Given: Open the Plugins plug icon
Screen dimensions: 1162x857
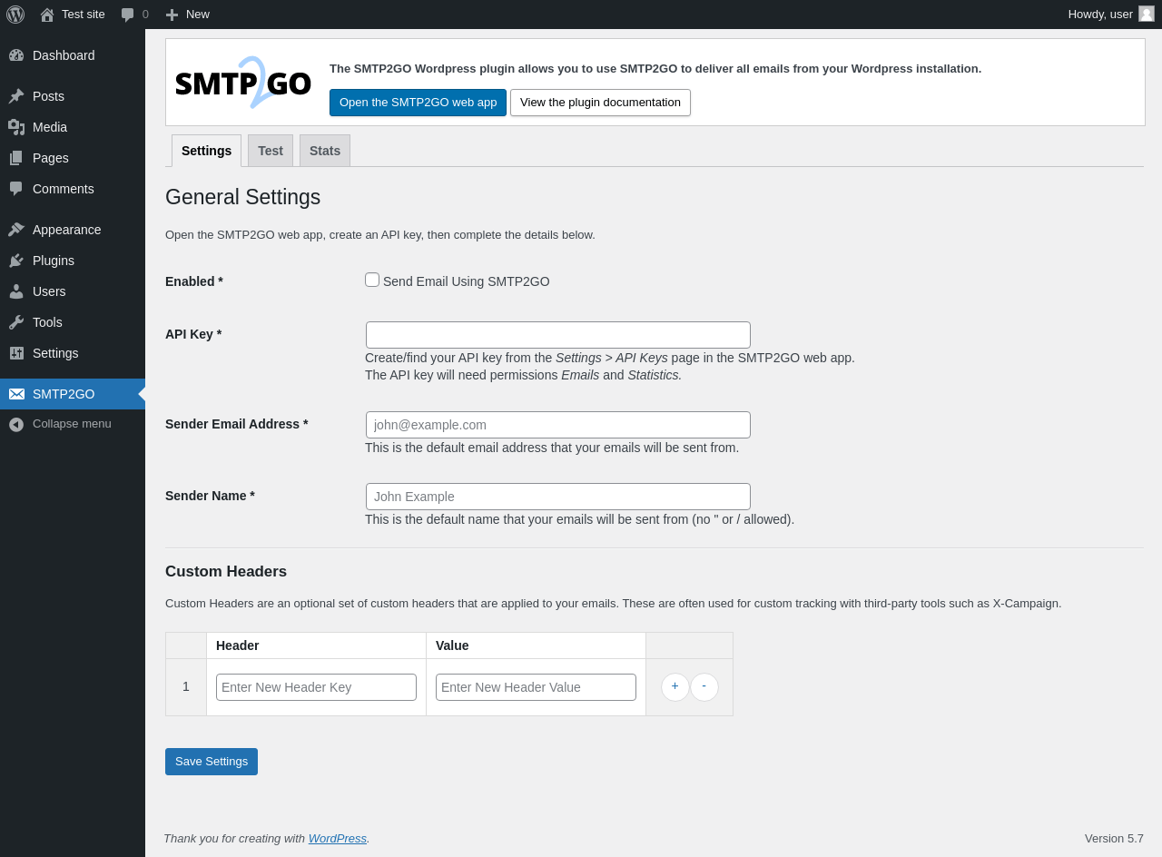Looking at the screenshot, I should click(x=16, y=261).
